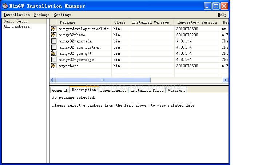Mark the mingw32-gcc-ada checkbox

point(54,41)
